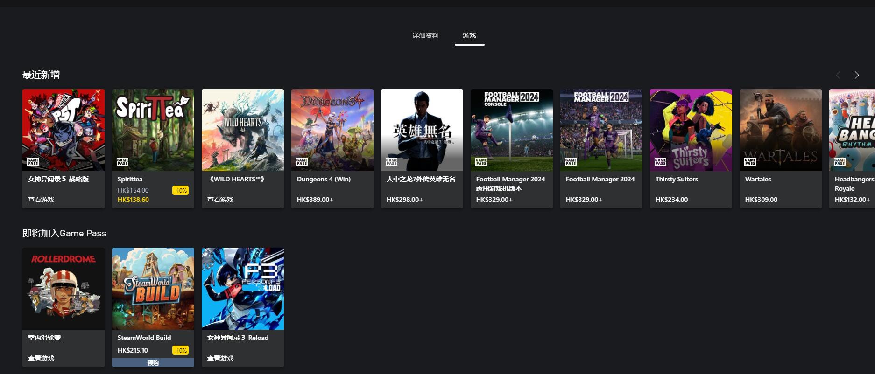Click the price HK$298.00+
Screen dimensions: 875x374
coord(405,200)
